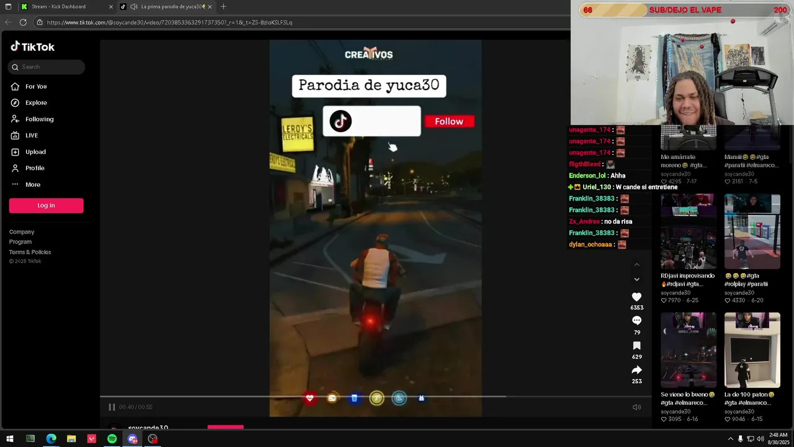Open the LIVE section
This screenshot has height=447, width=794.
(32, 135)
